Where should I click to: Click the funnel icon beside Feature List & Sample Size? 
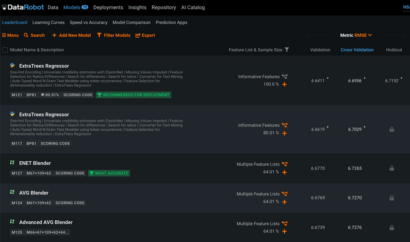287,50
